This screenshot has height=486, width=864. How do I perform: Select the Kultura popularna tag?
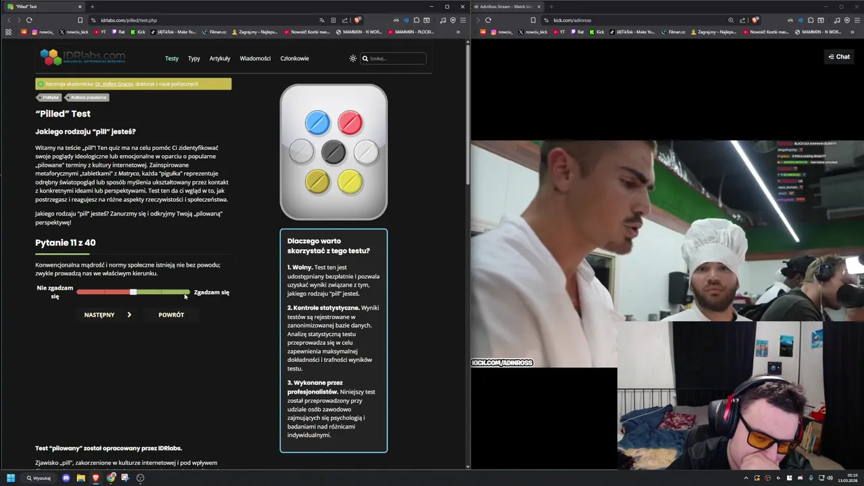88,97
